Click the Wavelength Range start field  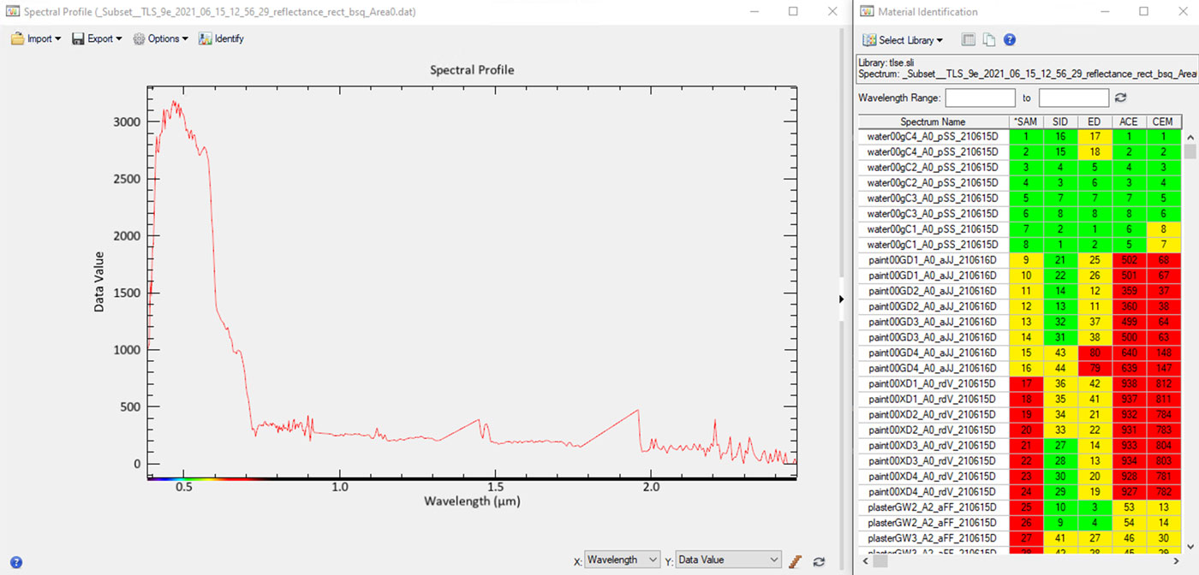(x=980, y=98)
